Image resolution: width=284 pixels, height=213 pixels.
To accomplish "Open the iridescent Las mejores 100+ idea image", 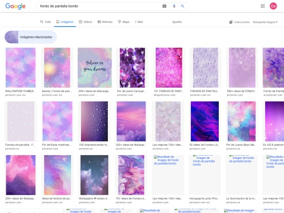I will point(168,121).
